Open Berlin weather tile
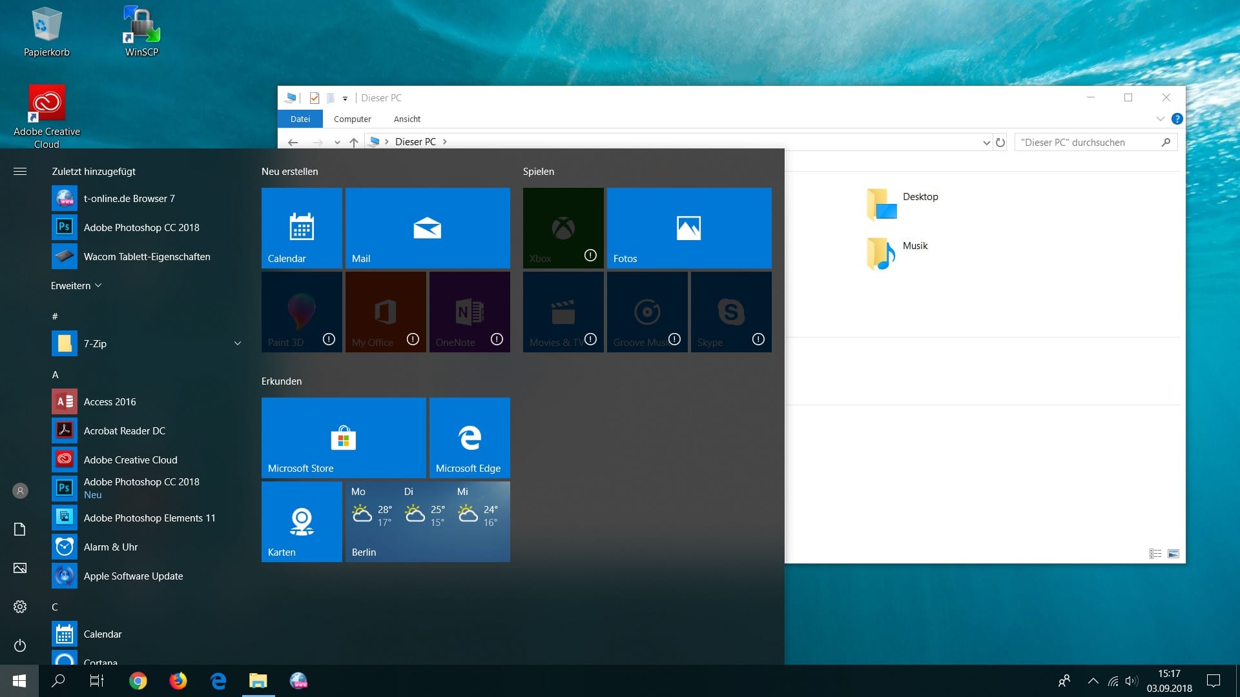Viewport: 1240px width, 697px height. point(427,521)
